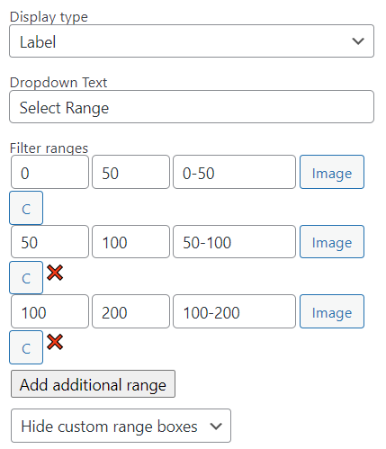Edit minimum value 50 of second range
This screenshot has height=449, width=386.
(x=49, y=242)
